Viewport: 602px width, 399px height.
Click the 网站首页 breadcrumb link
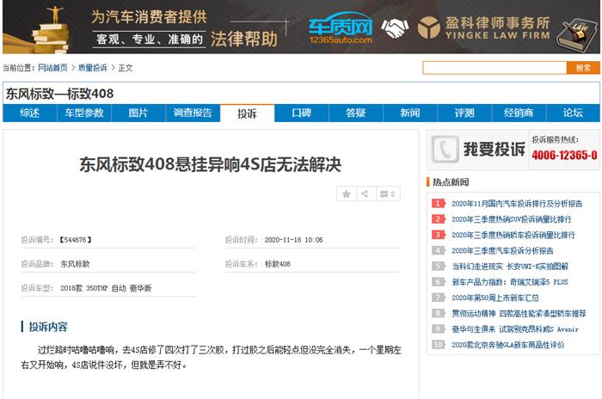coord(52,68)
